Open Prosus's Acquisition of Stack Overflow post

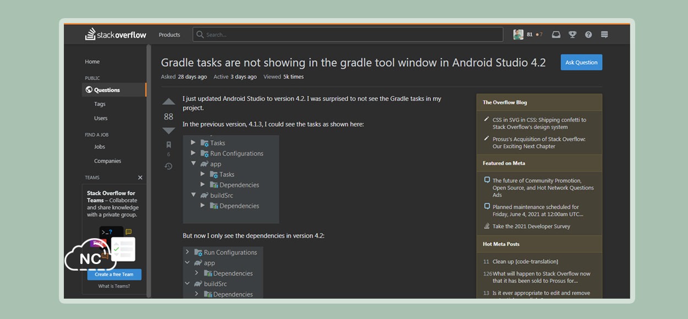539,143
